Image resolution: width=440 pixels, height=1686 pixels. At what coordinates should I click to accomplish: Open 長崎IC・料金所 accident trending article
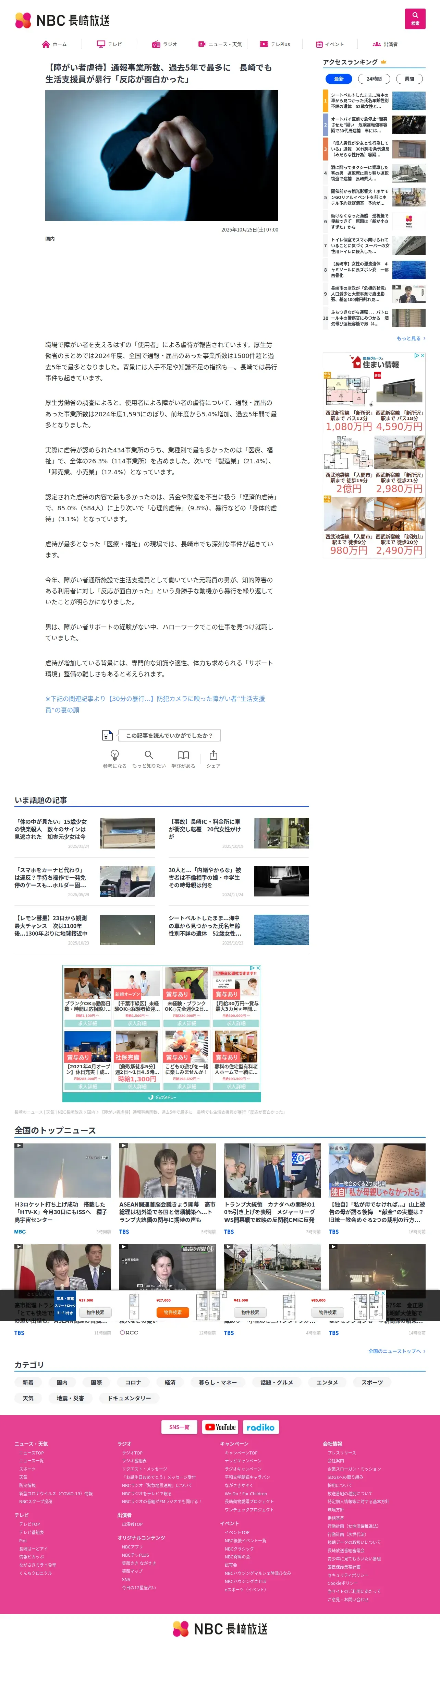tap(239, 833)
